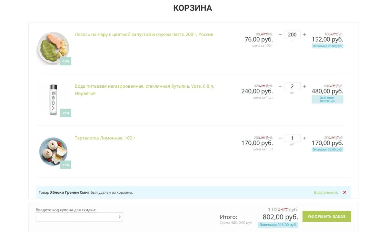Submit the coupon code via arrow icon
Viewport: 387px width, 232px height.
tap(120, 217)
